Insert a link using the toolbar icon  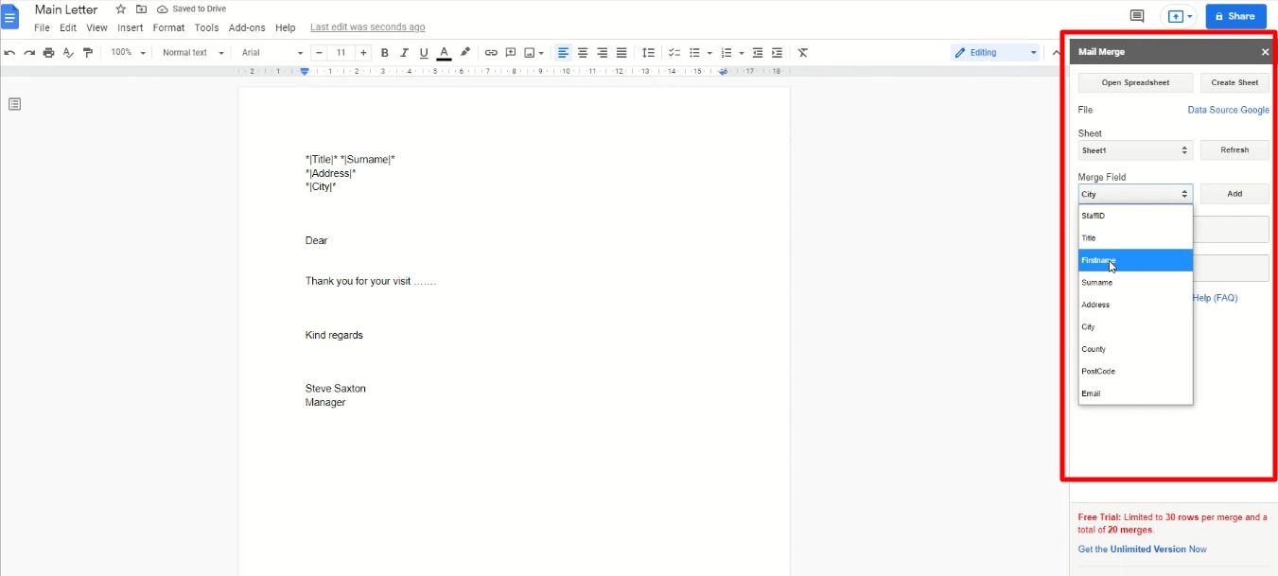pos(491,52)
